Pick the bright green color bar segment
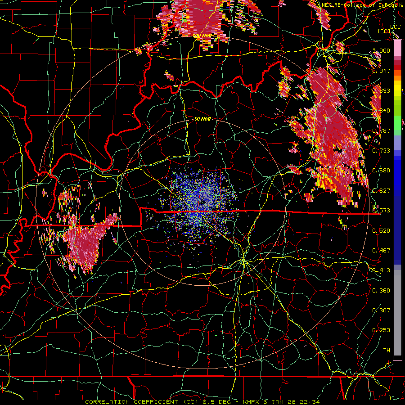 pyautogui.click(x=397, y=123)
